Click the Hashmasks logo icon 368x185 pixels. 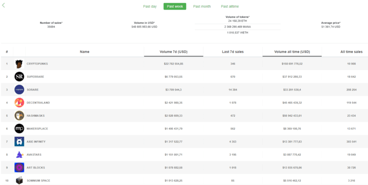(19, 115)
